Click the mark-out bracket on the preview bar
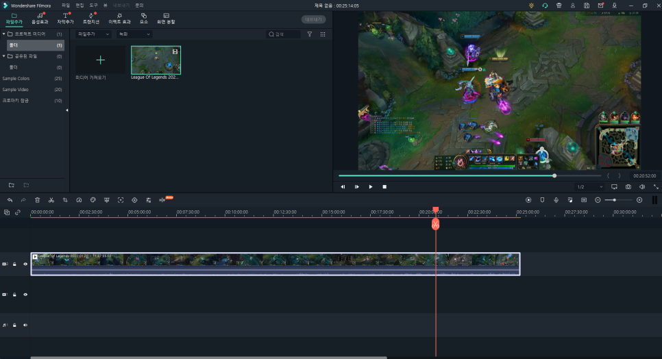The width and height of the screenshot is (662, 359). tap(620, 175)
